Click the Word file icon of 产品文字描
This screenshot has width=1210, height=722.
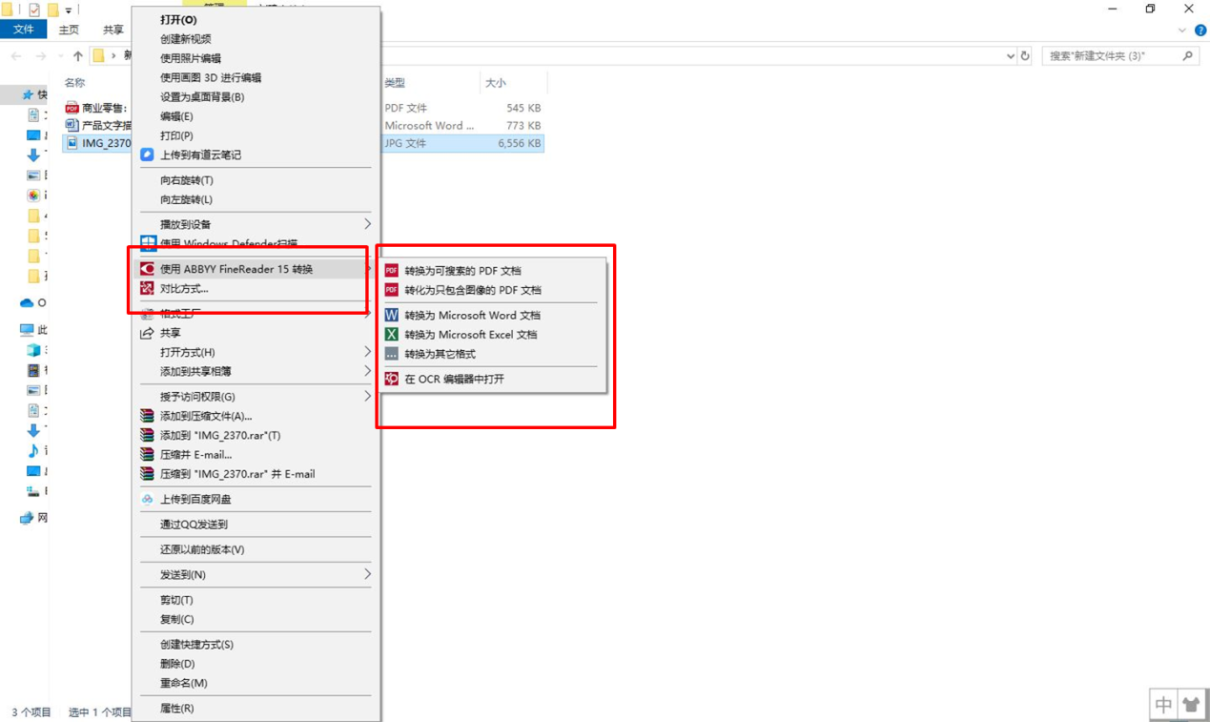[72, 125]
